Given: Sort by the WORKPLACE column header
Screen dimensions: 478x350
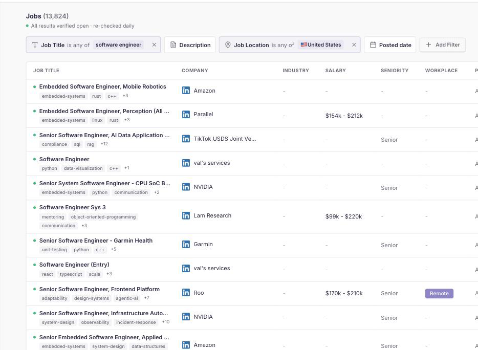Looking at the screenshot, I should pos(442,71).
